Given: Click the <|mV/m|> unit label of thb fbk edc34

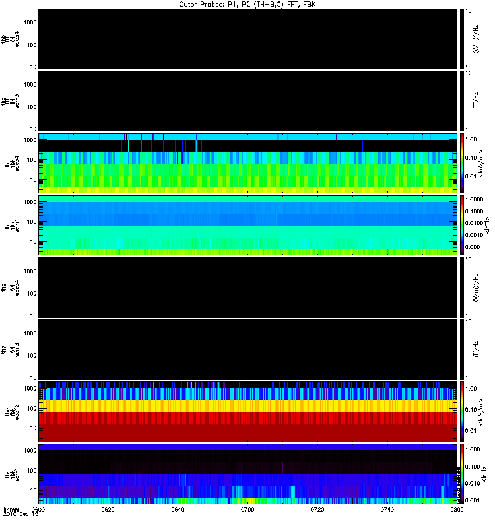Looking at the screenshot, I should click(481, 163).
